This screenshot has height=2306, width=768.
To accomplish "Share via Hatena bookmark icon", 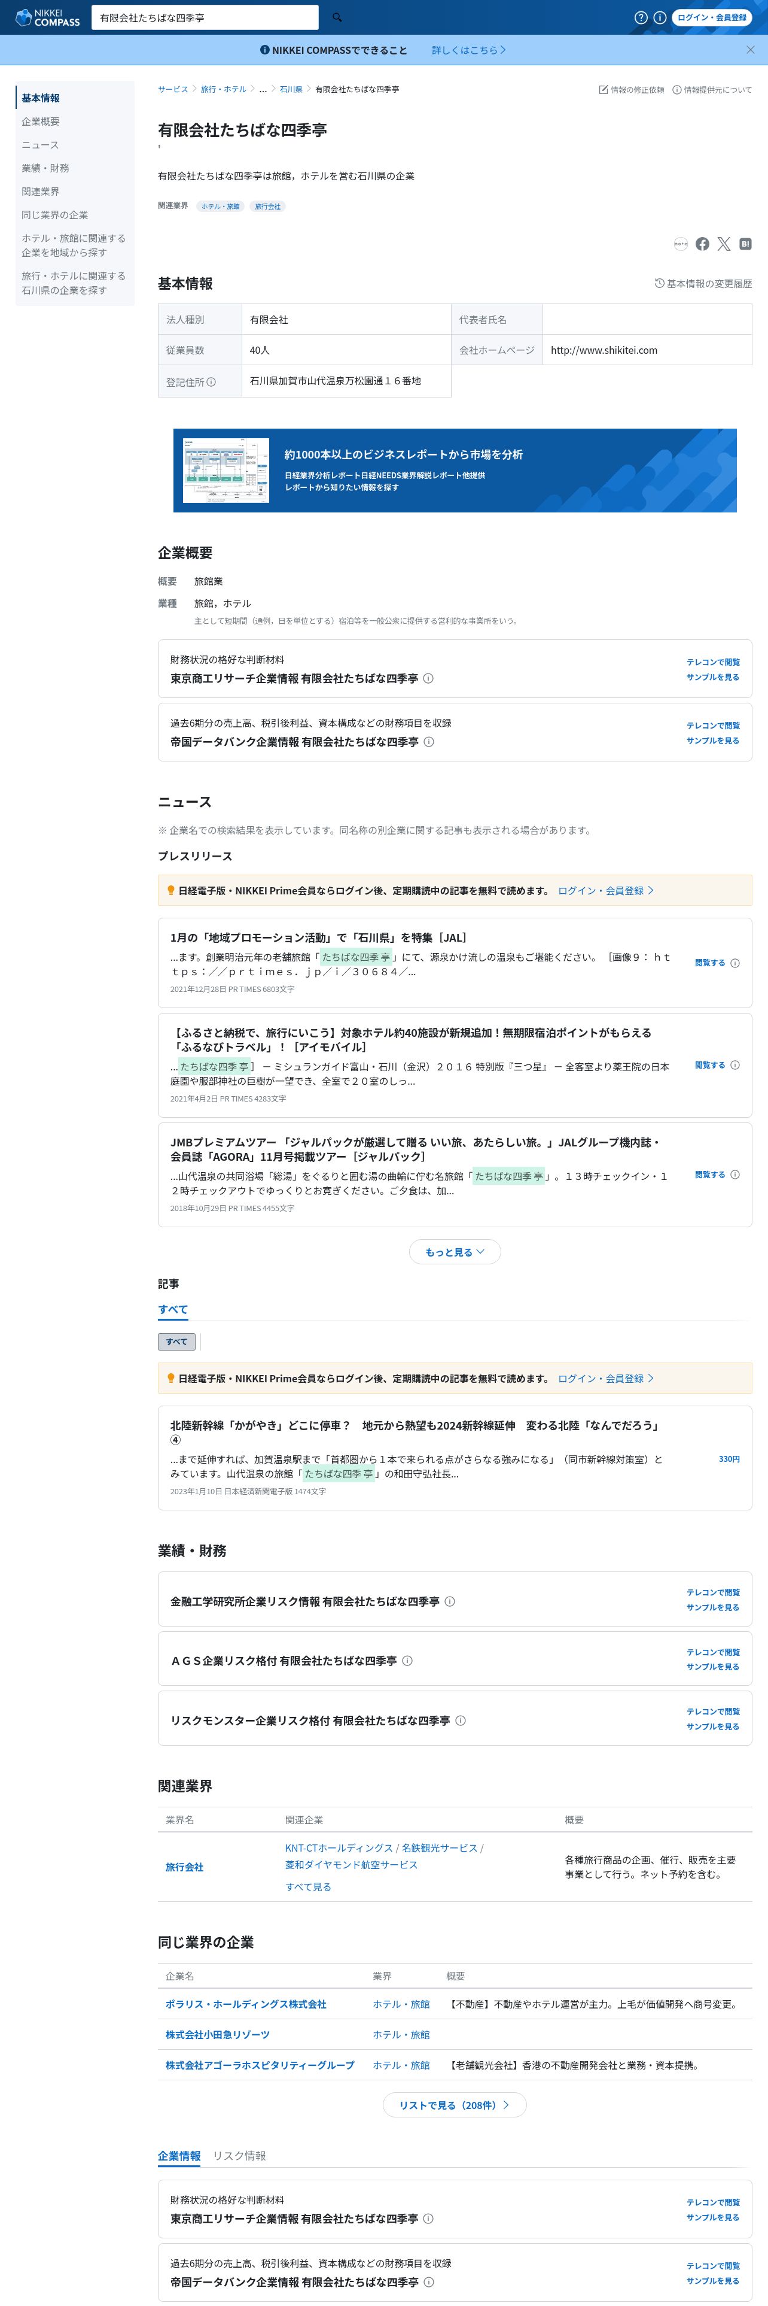I will 746,244.
